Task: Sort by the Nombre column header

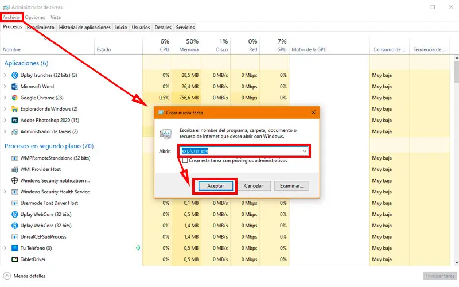Action: pyautogui.click(x=48, y=45)
